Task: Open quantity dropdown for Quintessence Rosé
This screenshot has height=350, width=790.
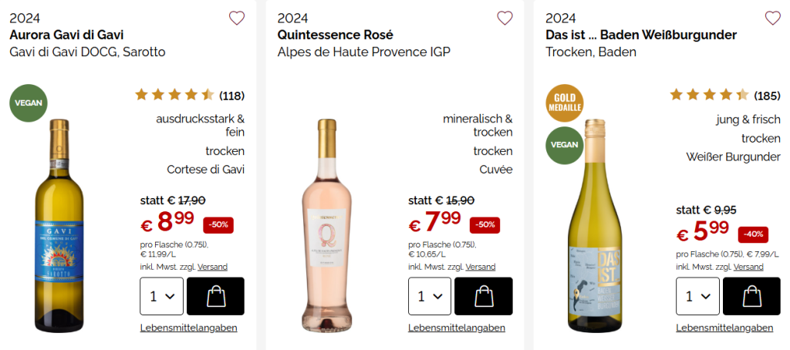Action: tap(430, 296)
